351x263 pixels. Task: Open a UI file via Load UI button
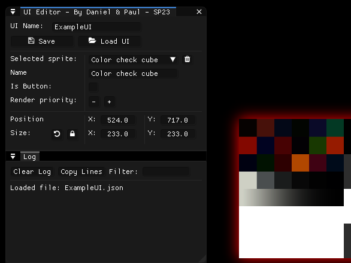coord(110,41)
